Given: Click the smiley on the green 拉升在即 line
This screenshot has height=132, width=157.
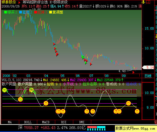Looking at the screenshot, I should point(20,99).
